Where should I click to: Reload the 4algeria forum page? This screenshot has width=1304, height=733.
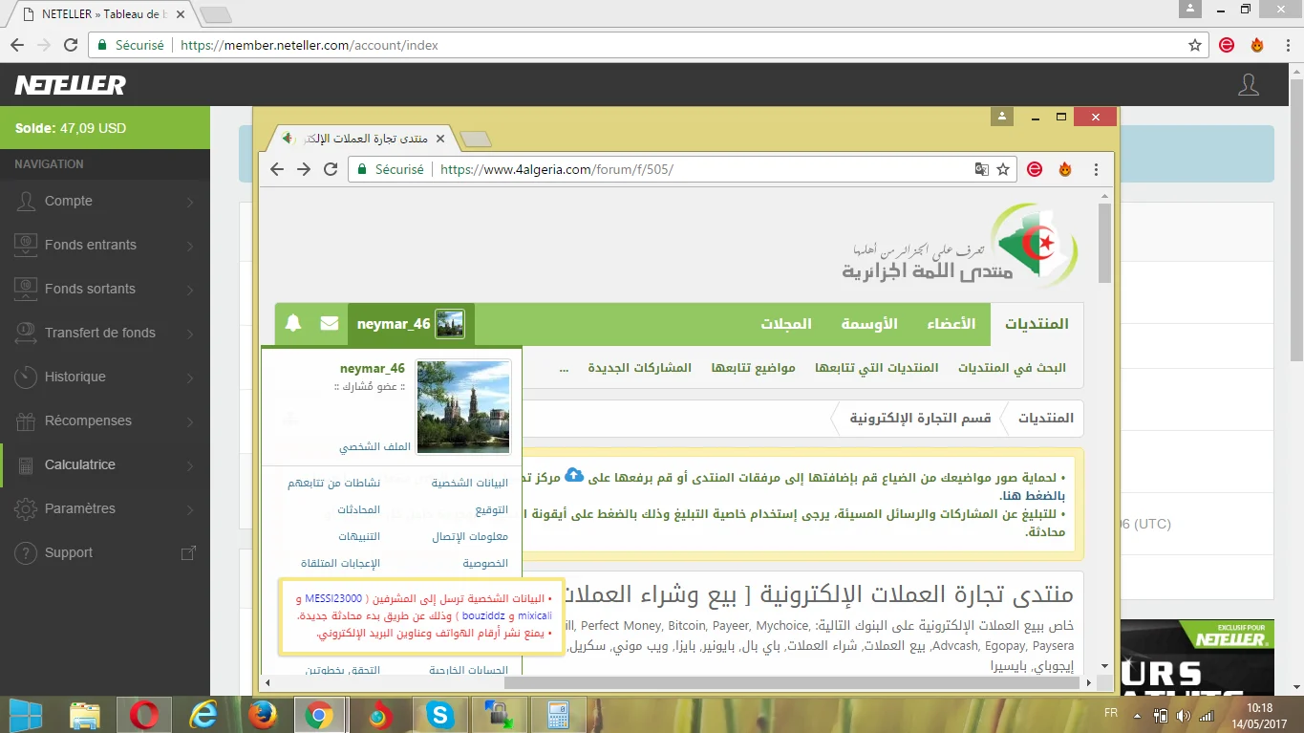[331, 169]
